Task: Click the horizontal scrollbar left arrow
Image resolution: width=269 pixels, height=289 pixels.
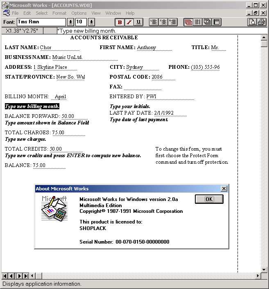Action: tap(32, 276)
